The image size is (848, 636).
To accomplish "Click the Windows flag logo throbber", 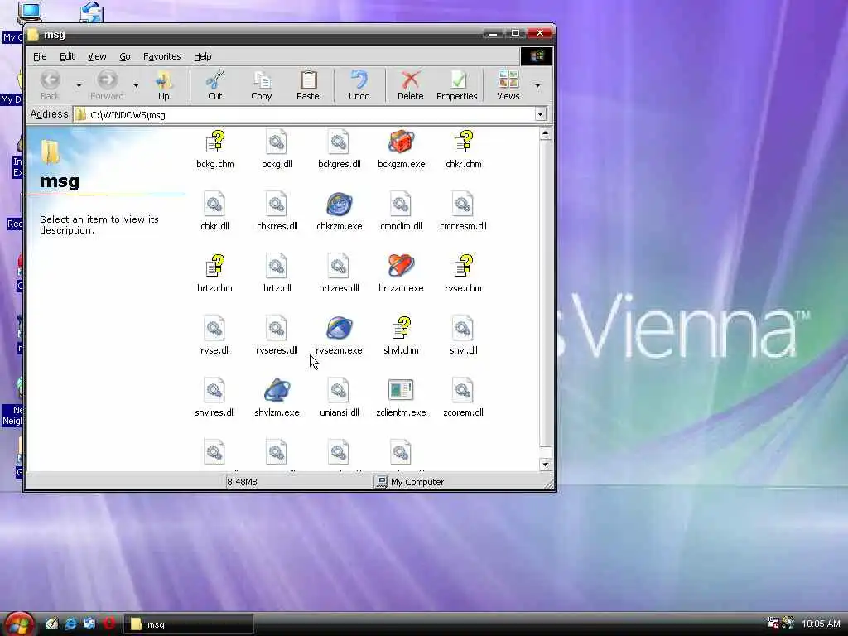I will click(x=537, y=56).
